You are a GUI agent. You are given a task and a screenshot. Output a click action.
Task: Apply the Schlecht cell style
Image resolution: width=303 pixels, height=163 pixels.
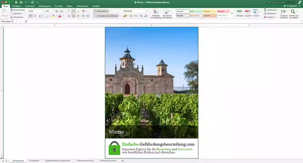click(223, 11)
